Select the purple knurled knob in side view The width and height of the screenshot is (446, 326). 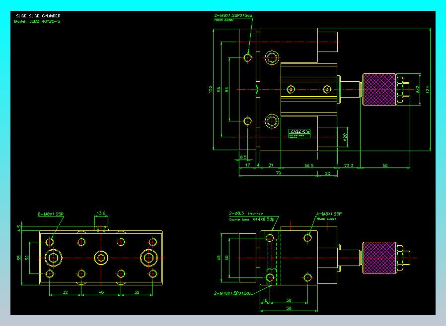[379, 258]
